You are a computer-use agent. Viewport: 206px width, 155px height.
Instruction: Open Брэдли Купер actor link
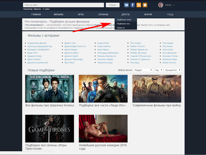pos(35,56)
